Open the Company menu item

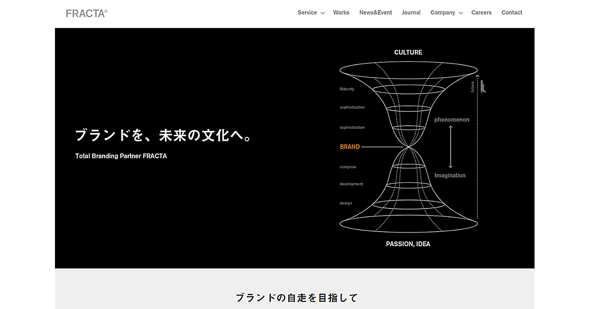pyautogui.click(x=442, y=13)
